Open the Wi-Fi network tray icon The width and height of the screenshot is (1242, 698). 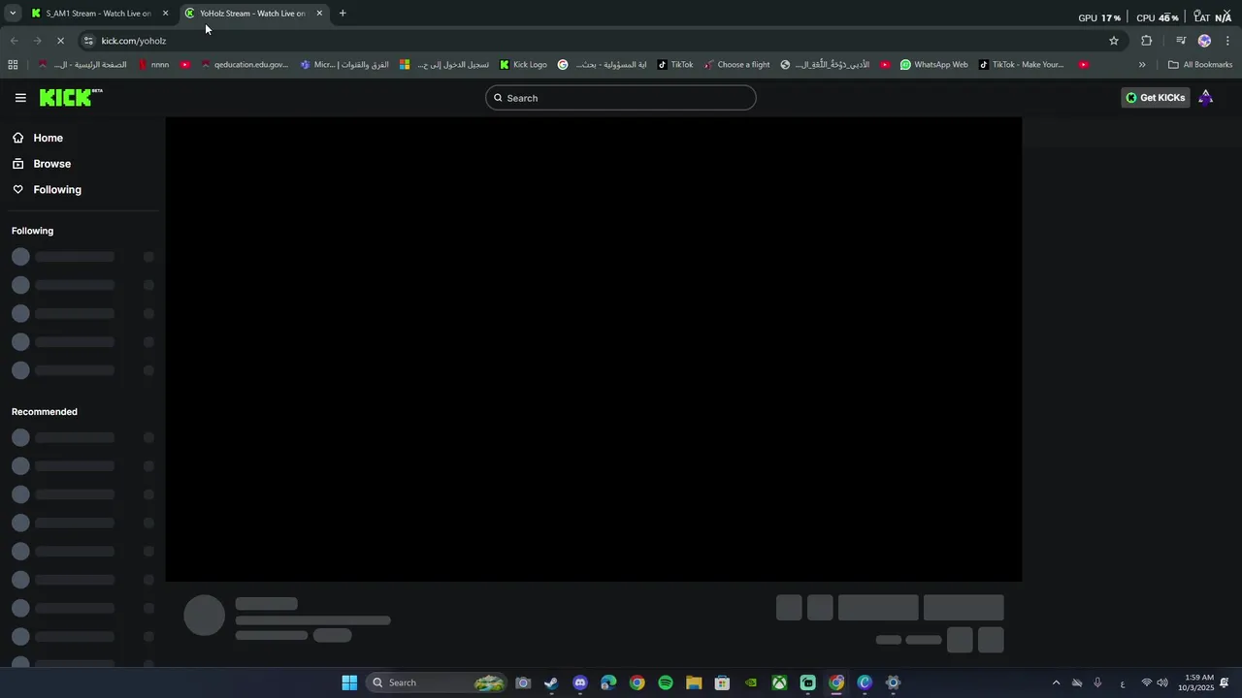pyautogui.click(x=1146, y=682)
